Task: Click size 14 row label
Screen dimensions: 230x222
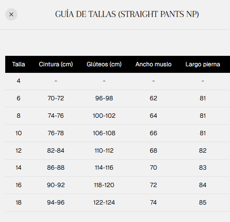Action: [x=19, y=167]
